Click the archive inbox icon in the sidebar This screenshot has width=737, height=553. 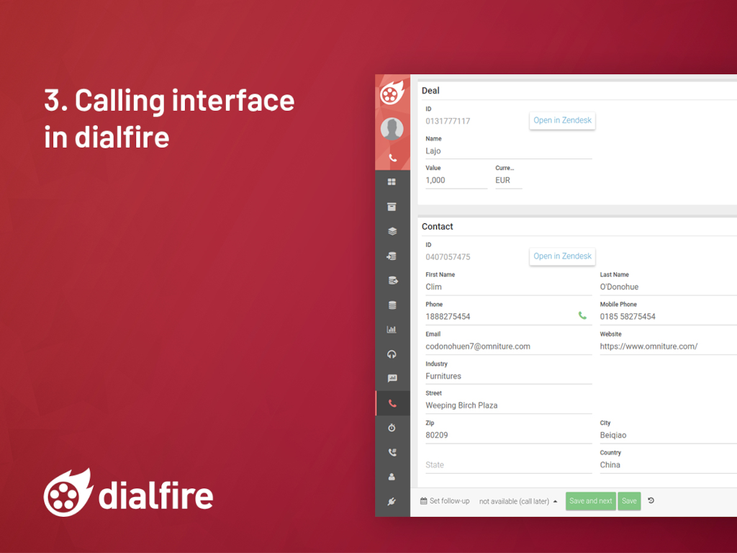point(392,207)
